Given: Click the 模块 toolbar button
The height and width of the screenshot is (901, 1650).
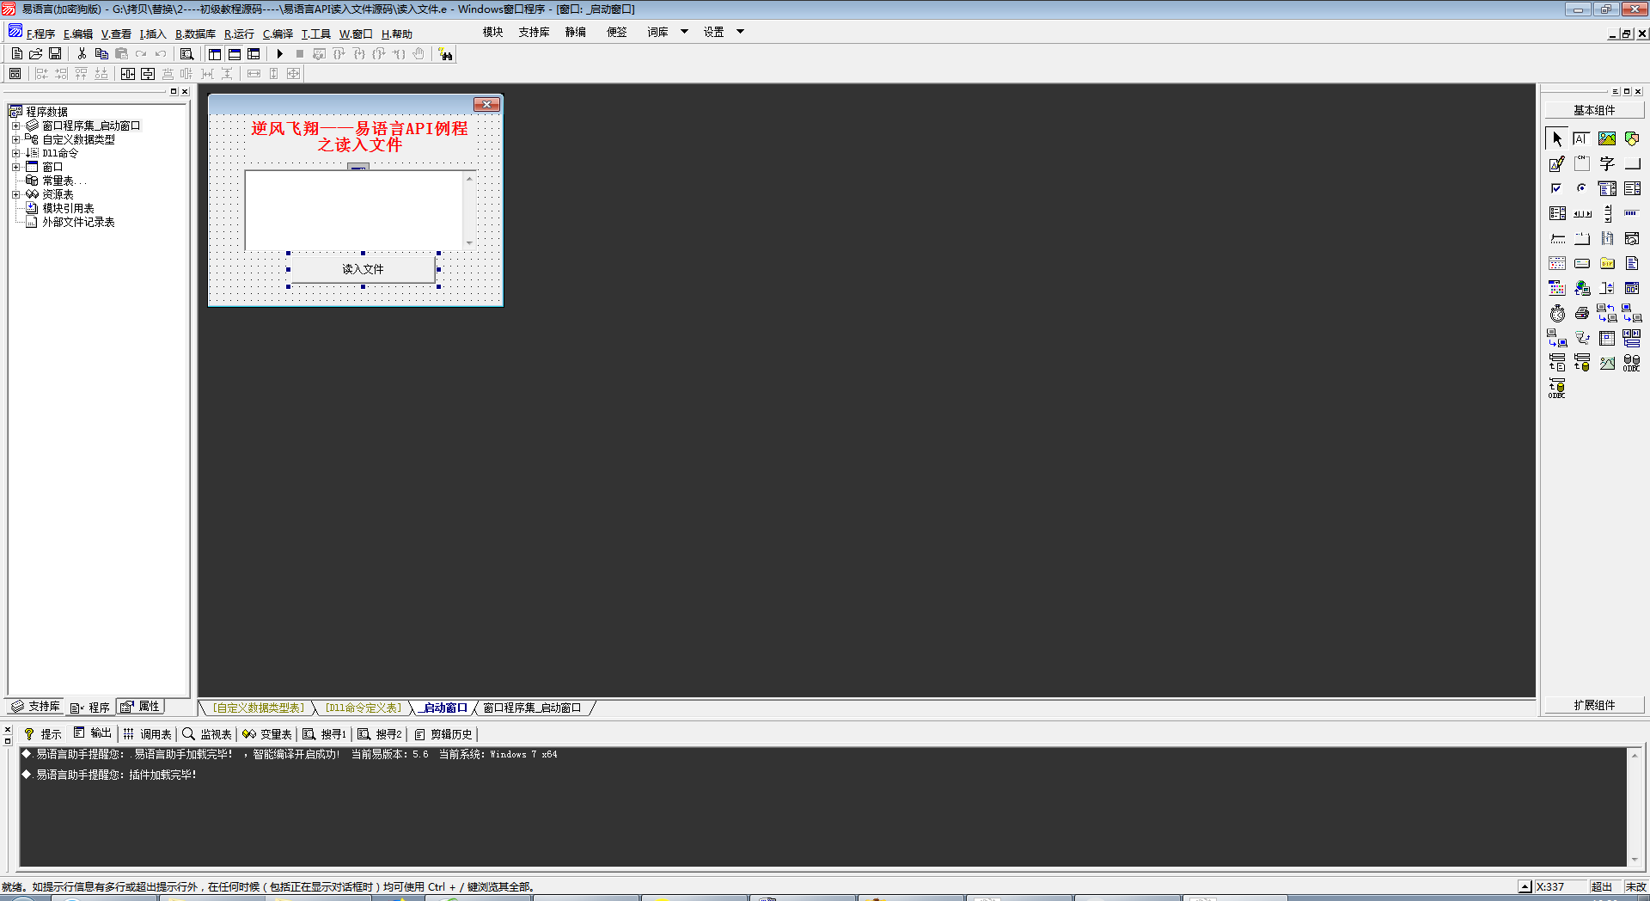Looking at the screenshot, I should (492, 32).
